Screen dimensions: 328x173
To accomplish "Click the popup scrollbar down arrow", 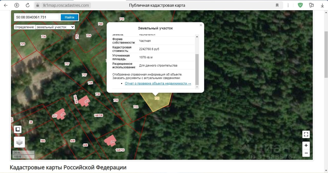I will tap(197, 87).
